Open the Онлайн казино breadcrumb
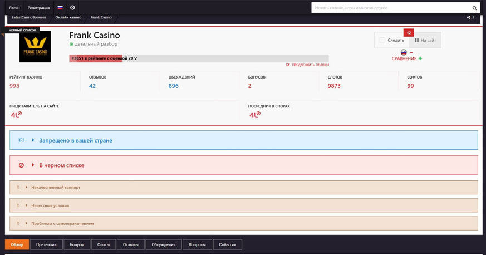Screen dimensions: 486x255 [x=68, y=17]
